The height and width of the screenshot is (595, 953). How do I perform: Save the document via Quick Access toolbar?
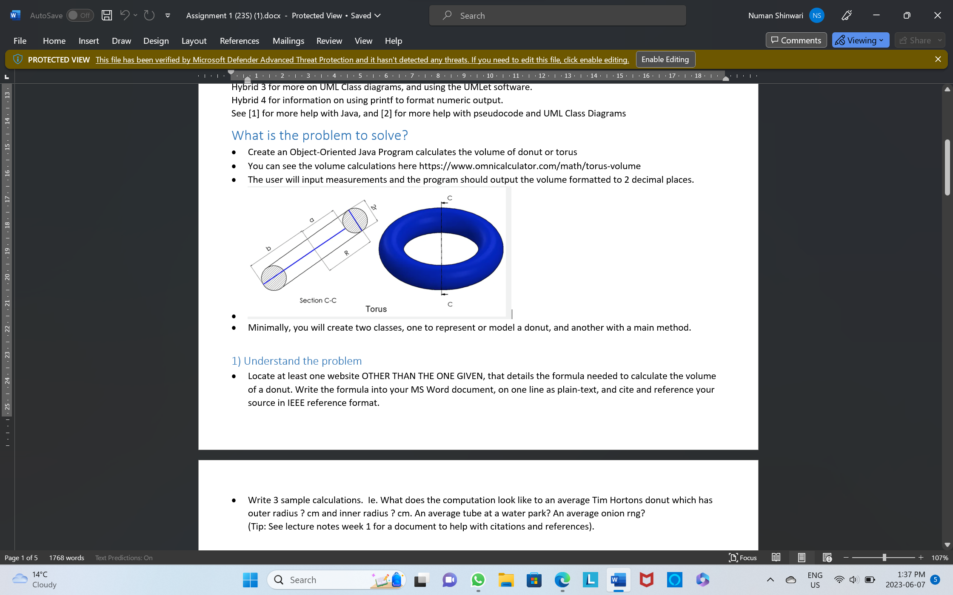[106, 15]
